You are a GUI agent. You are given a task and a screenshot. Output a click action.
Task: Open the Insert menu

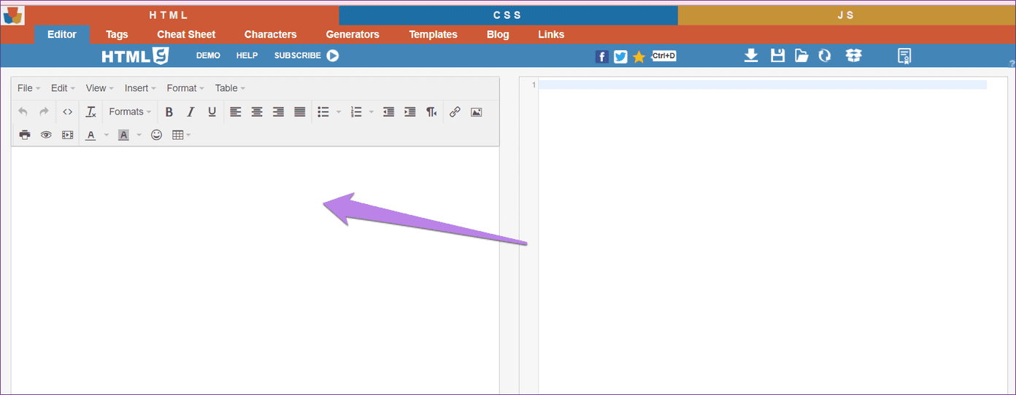(140, 88)
